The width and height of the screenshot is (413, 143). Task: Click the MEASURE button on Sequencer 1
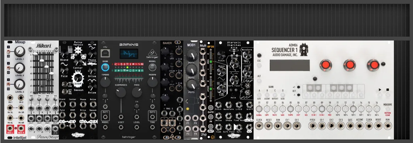[x=388, y=109]
